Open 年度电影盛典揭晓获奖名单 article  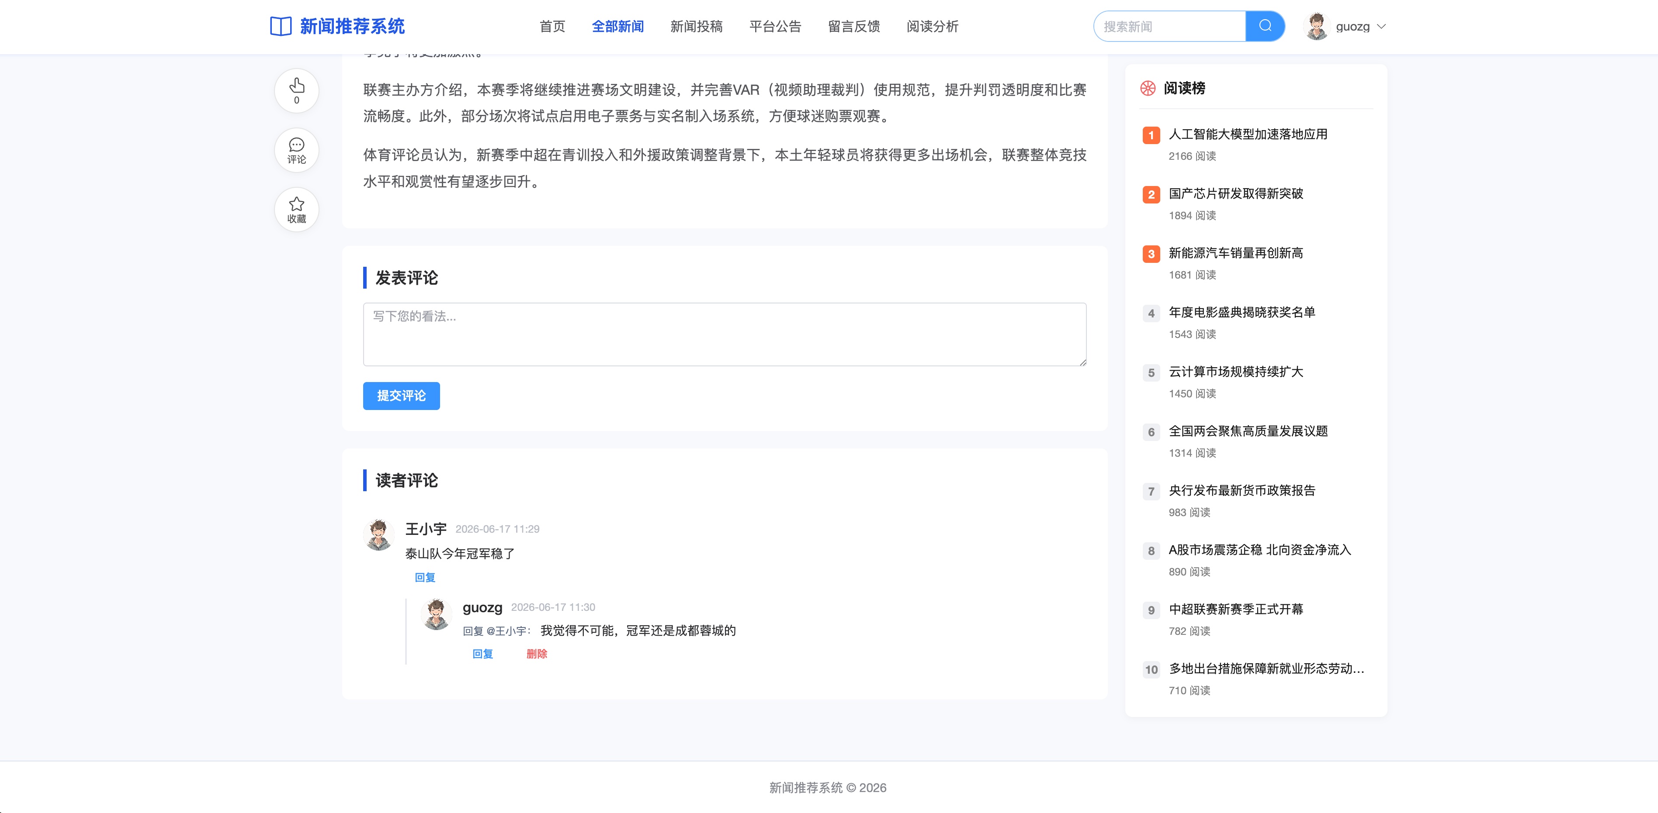1242,313
